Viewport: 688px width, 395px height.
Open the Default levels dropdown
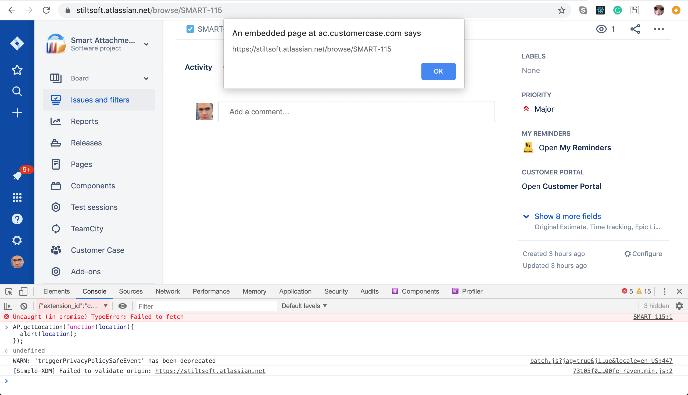pos(304,306)
